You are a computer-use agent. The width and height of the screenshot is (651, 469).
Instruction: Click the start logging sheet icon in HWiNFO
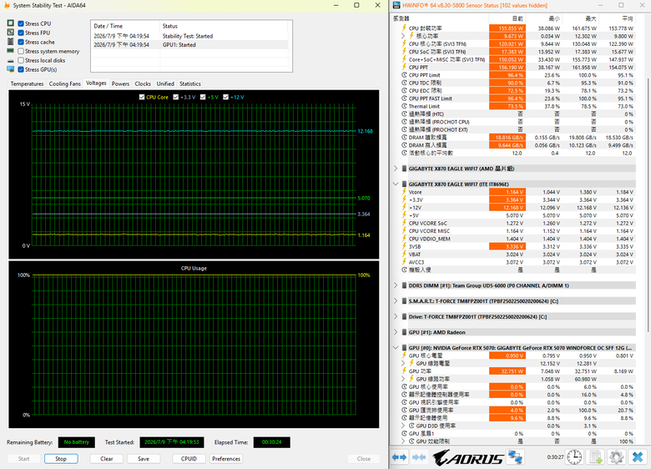click(x=596, y=457)
